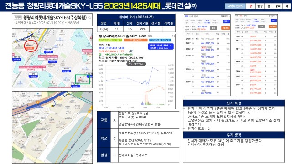The height and width of the screenshot is (164, 292).
Task: Click the 전세가율 value 49% cell
Action: (143, 29)
